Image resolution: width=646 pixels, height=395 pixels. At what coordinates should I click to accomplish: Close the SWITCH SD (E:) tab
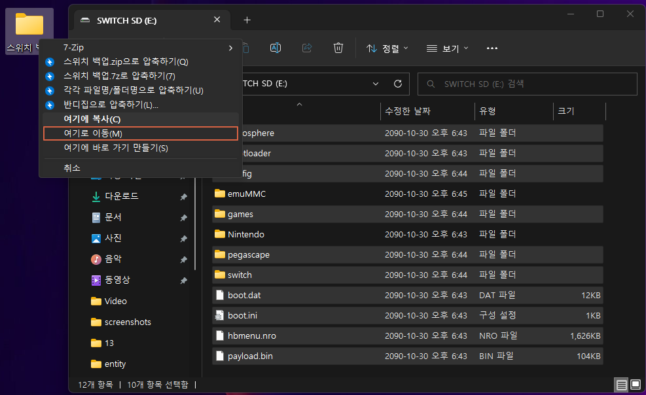pyautogui.click(x=217, y=20)
